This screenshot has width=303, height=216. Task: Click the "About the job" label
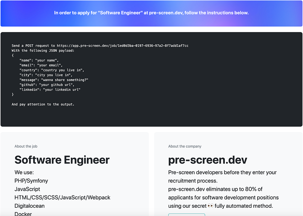[x=26, y=146]
